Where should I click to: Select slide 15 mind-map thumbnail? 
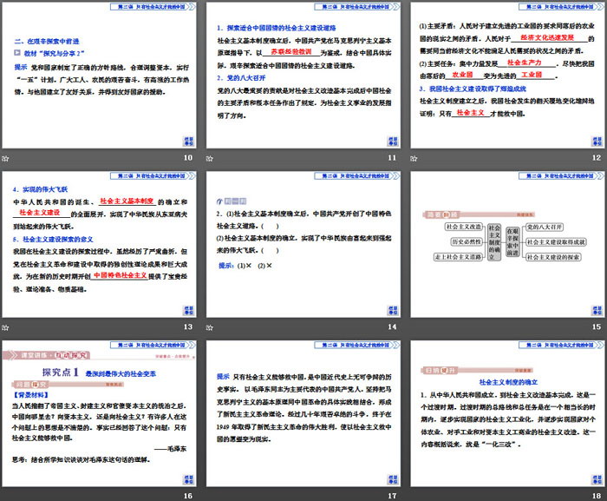click(507, 244)
